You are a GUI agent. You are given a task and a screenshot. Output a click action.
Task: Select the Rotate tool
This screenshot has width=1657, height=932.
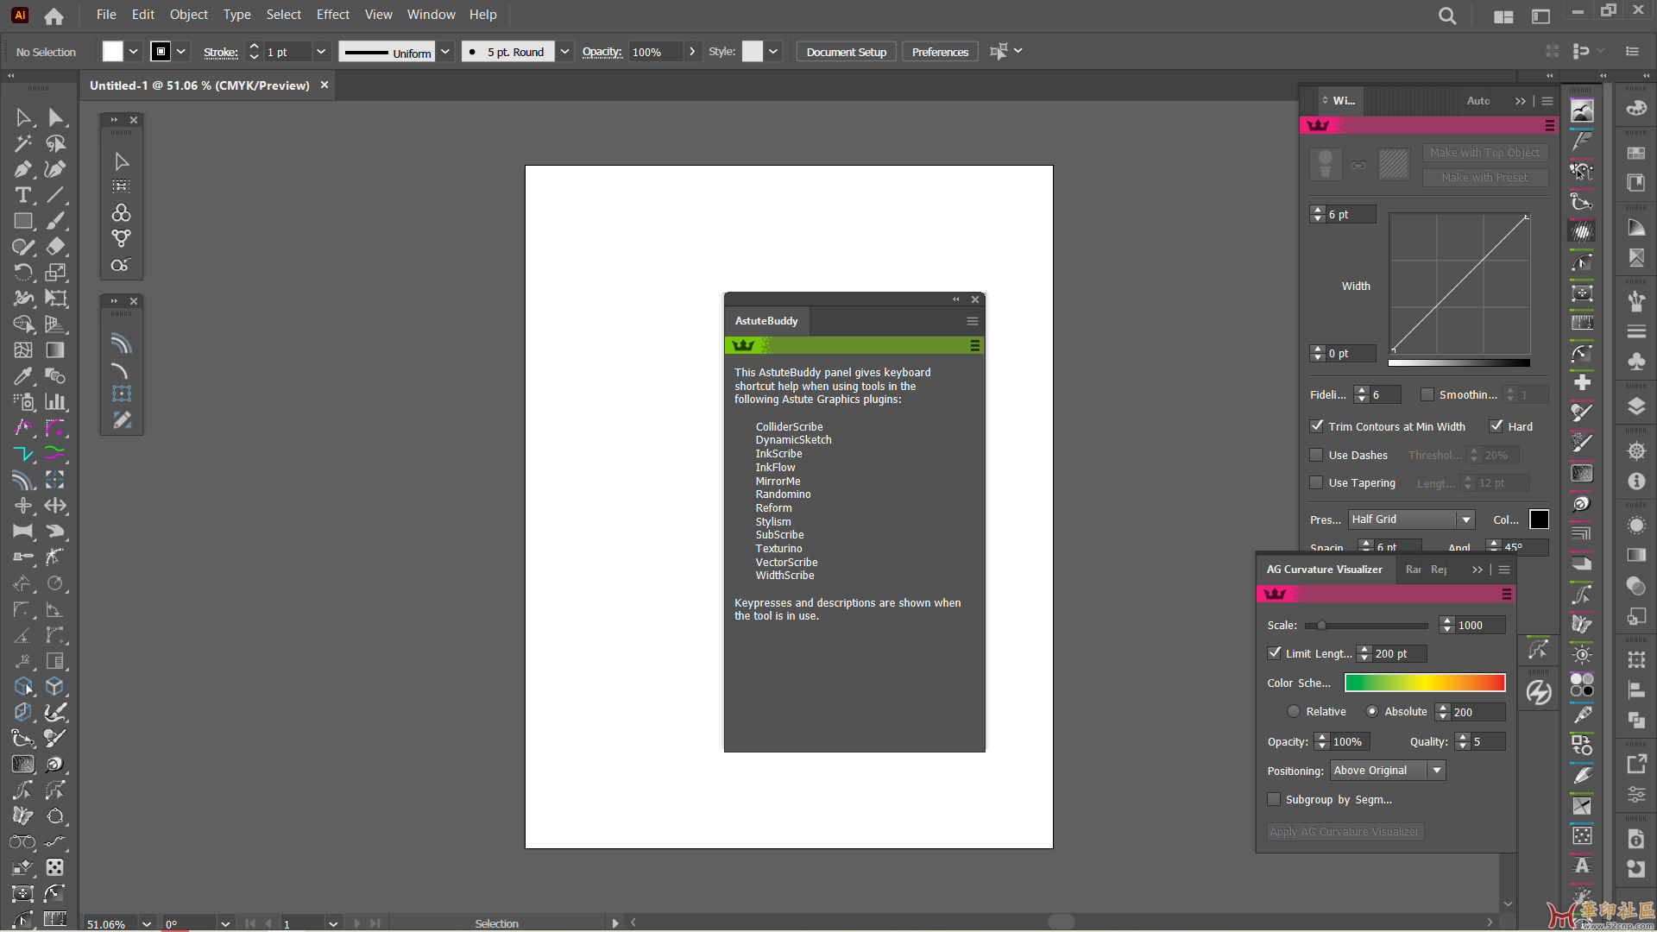pos(23,273)
